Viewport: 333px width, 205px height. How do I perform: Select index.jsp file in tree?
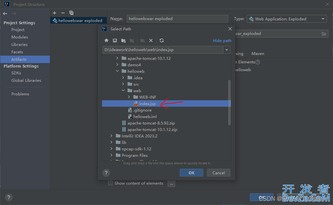click(166, 104)
